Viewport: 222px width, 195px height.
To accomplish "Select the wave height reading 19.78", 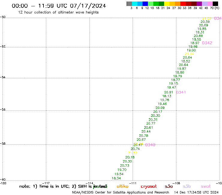I will click(x=165, y=100).
